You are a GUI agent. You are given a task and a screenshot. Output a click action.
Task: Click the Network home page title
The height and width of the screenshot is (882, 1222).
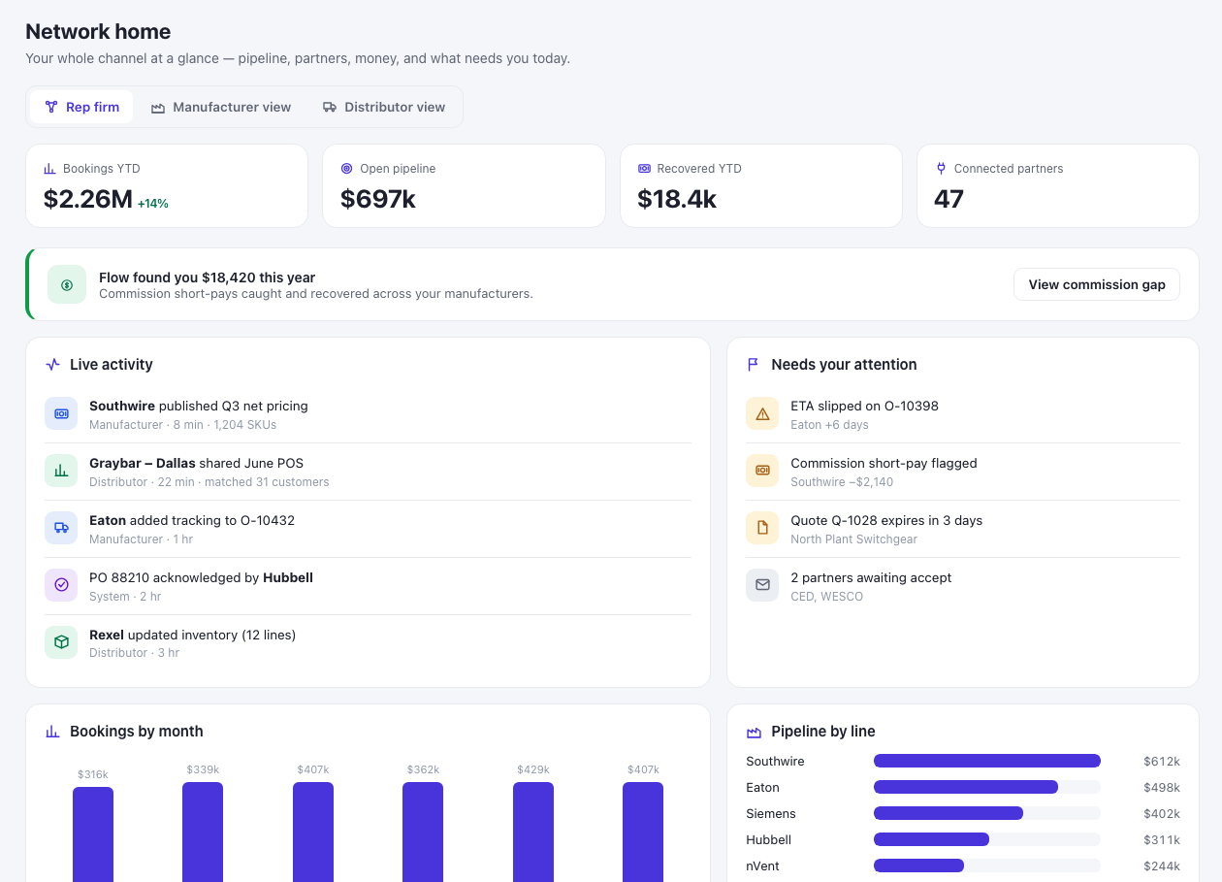click(x=98, y=31)
